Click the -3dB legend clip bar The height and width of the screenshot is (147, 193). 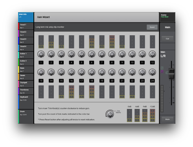coord(129,115)
